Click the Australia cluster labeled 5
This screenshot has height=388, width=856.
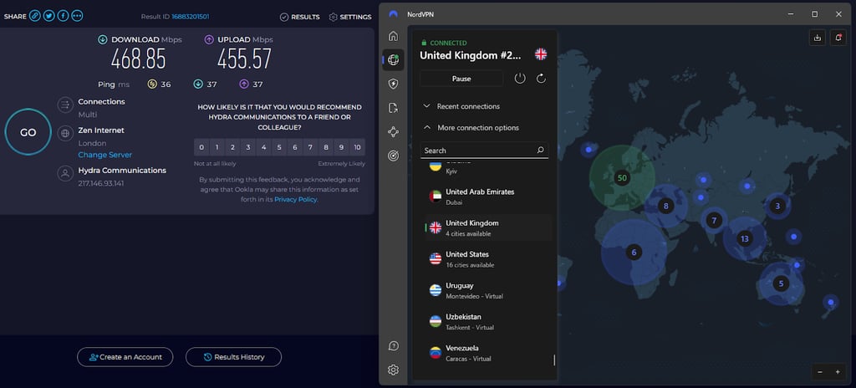click(782, 283)
